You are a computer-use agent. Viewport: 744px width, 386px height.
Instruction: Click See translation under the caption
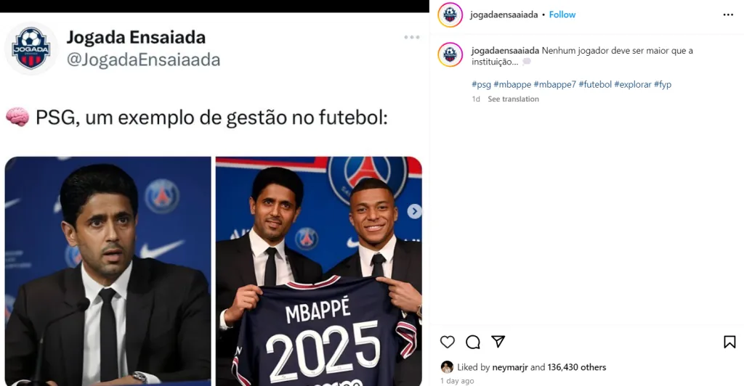(x=513, y=99)
